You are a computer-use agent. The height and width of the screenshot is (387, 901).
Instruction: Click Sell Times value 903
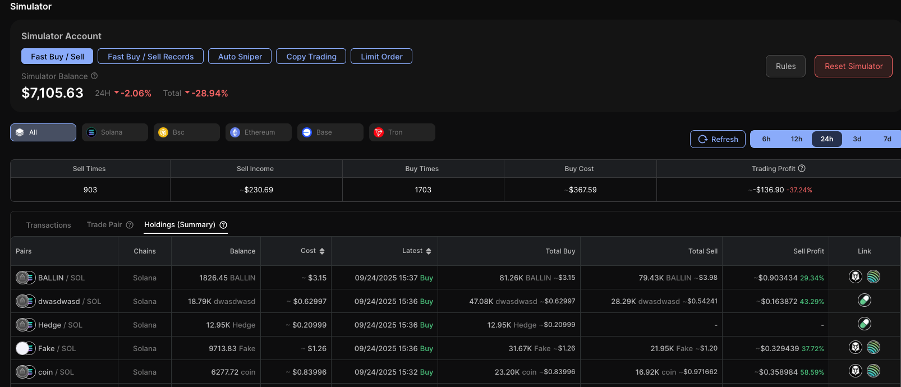(x=90, y=190)
